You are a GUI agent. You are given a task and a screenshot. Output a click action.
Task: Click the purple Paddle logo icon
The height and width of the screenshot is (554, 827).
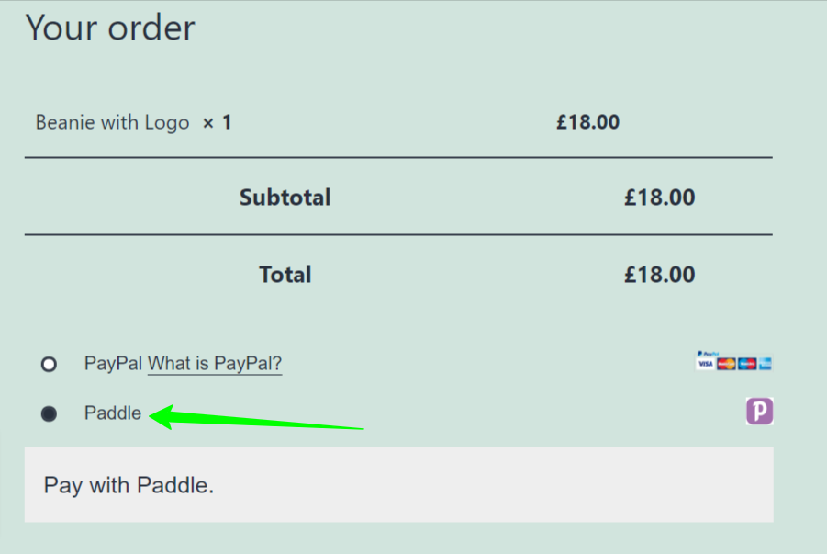tap(759, 411)
